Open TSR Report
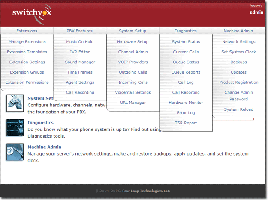This screenshot has height=200, width=268. [x=186, y=123]
